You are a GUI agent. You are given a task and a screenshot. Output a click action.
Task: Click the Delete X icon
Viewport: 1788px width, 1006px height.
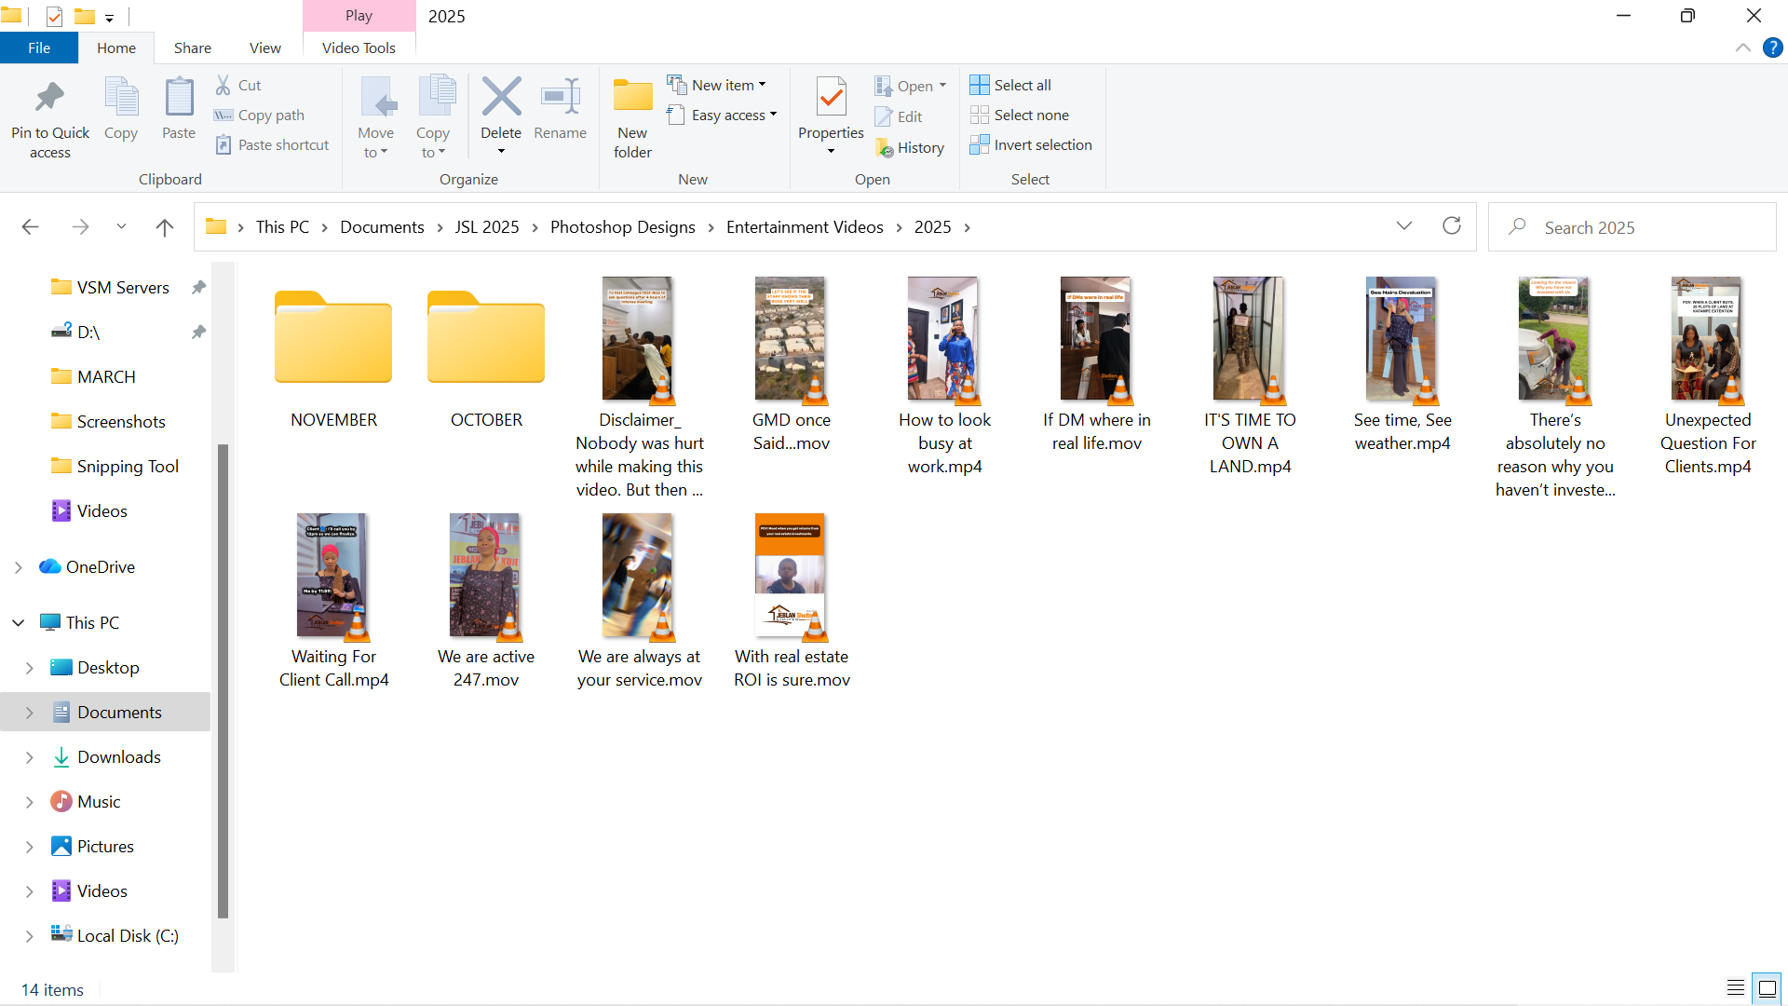(501, 97)
